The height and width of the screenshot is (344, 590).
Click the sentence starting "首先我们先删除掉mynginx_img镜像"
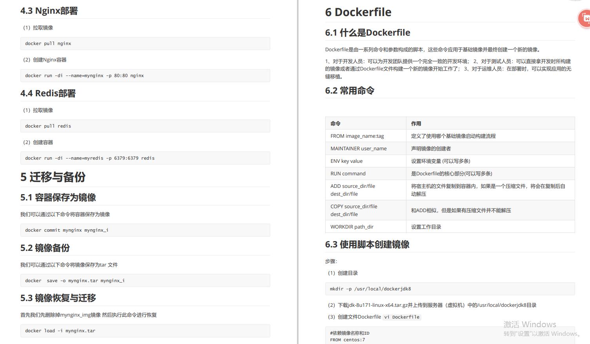point(89,315)
